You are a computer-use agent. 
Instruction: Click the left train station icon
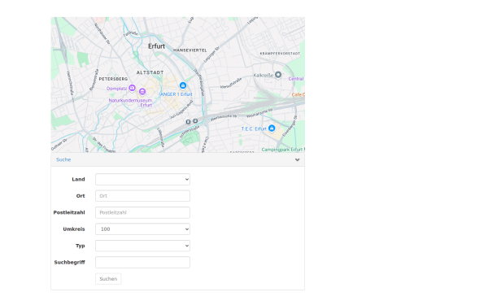188,122
